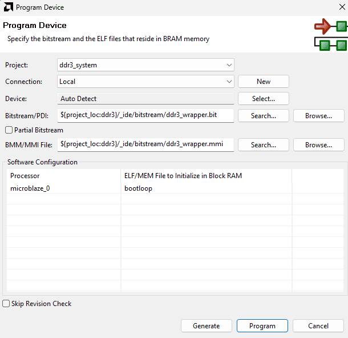Click the Program Device banner graphic
Screen dimensions: 348x338
pos(331,35)
